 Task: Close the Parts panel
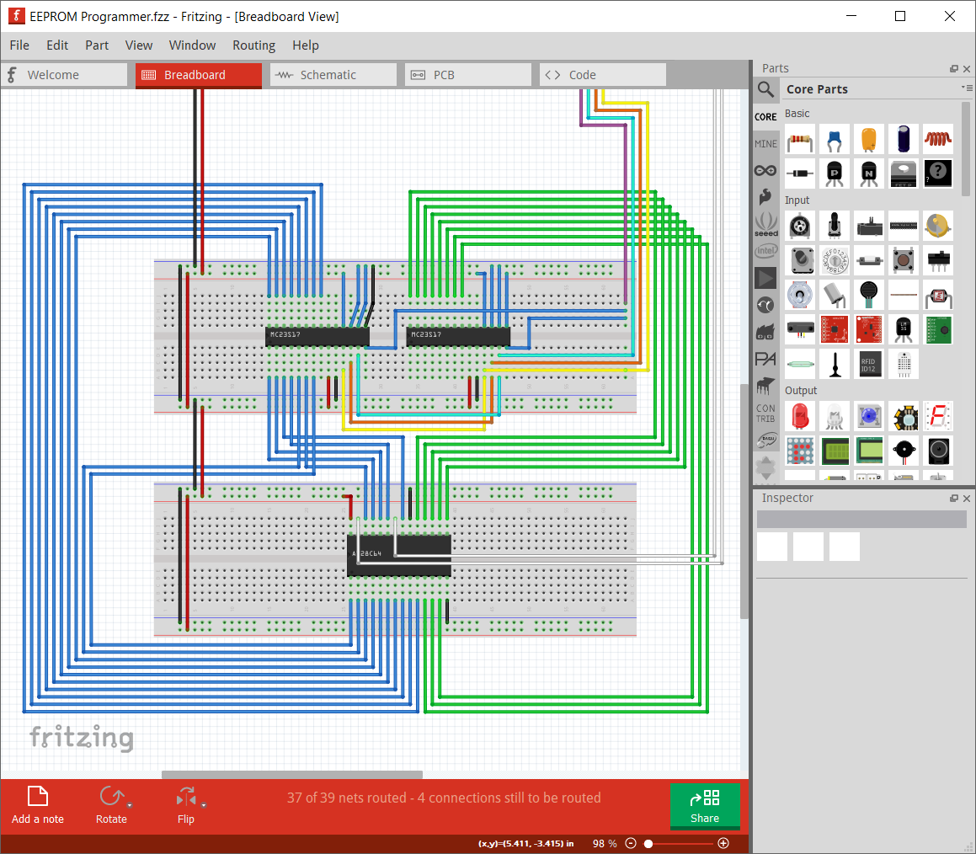[x=967, y=68]
